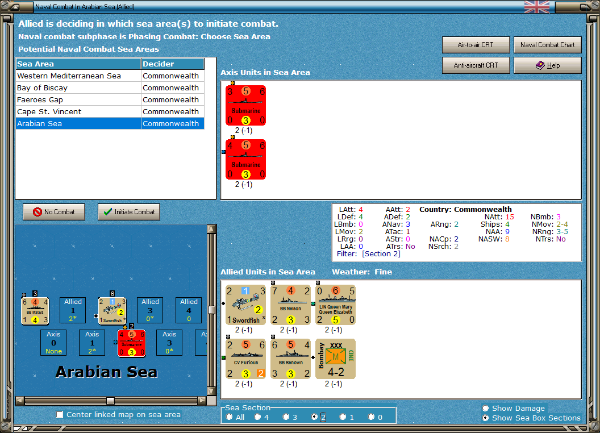Click the British flag icon in title bar
600x433 pixels.
click(537, 7)
